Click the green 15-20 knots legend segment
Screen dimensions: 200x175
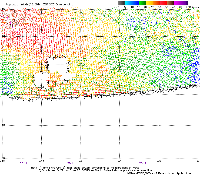click(142, 3)
